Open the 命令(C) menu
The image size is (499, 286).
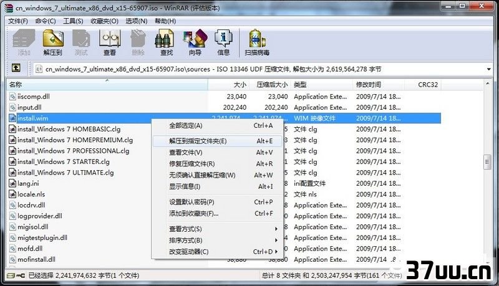45,21
